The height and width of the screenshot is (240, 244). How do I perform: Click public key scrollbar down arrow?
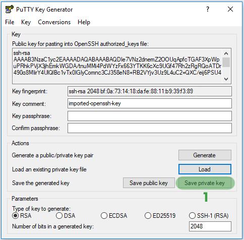tap(226, 79)
